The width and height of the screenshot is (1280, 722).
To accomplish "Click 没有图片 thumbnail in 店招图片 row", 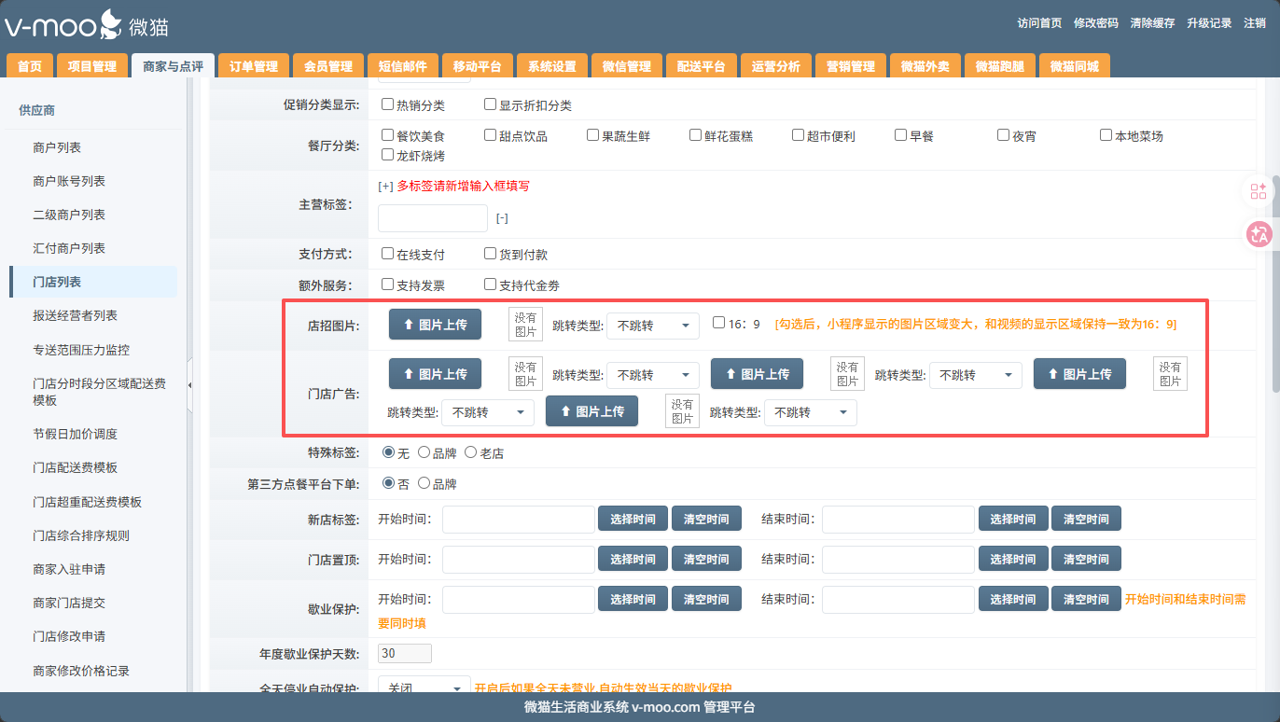I will pyautogui.click(x=525, y=325).
